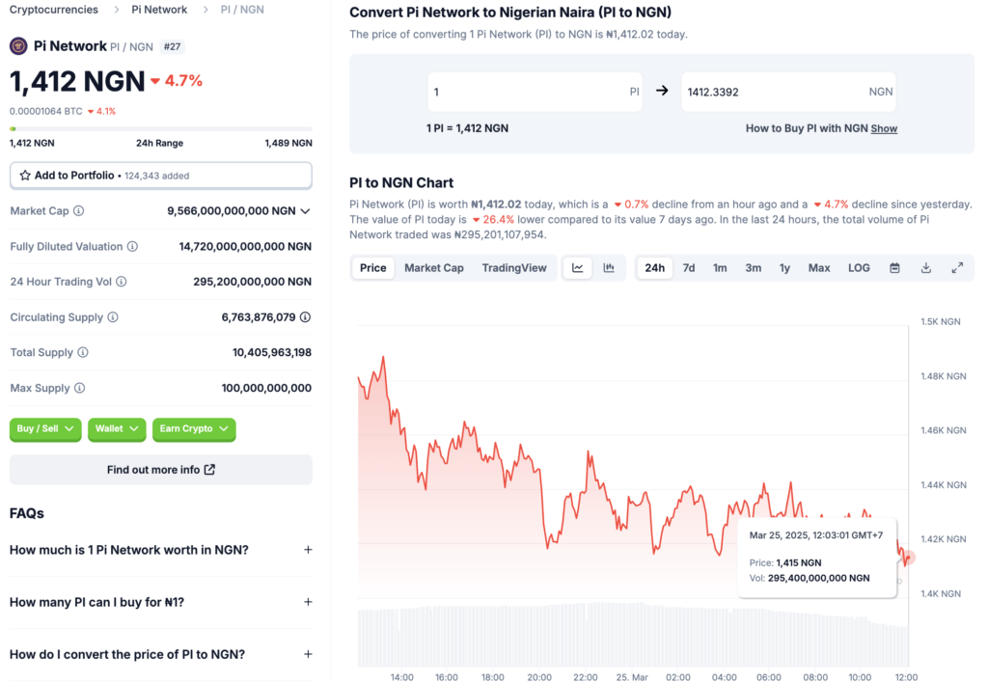Open Max Supply info icon

[79, 388]
